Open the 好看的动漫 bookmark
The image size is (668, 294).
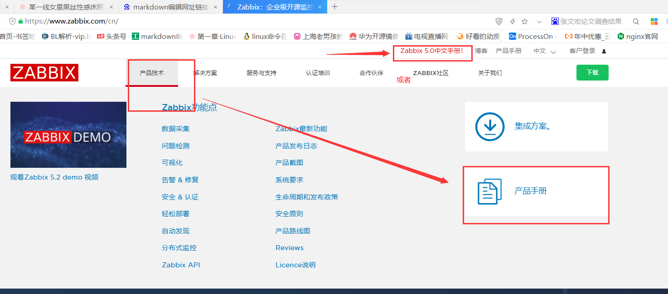click(x=479, y=36)
